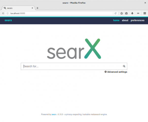Click the searx brand link in navbar

[x=8, y=20]
